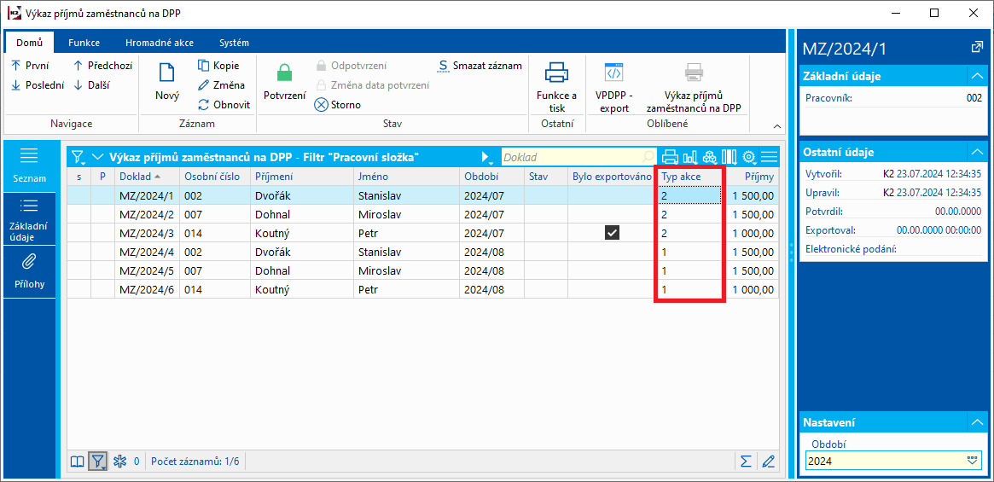Open hamburger menu in grid header

[769, 157]
